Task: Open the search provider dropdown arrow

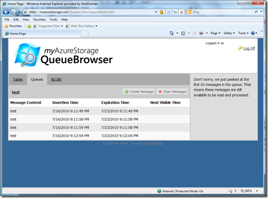Action: click(261, 12)
